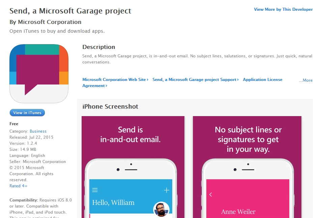Click the Send, a Microsoft Garage project title
The height and width of the screenshot is (218, 318).
[70, 11]
